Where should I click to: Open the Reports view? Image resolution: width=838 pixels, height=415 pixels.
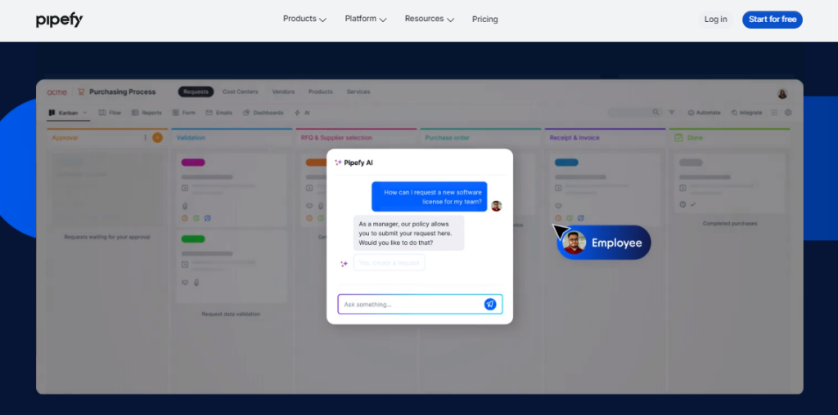point(146,113)
